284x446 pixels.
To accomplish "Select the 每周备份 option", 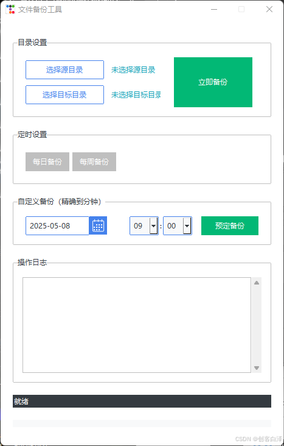I will pos(94,162).
